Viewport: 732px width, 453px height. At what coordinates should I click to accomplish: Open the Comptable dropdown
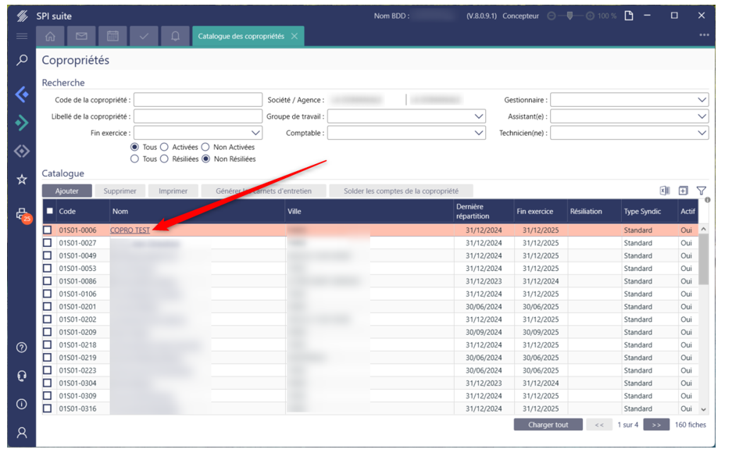pos(406,133)
